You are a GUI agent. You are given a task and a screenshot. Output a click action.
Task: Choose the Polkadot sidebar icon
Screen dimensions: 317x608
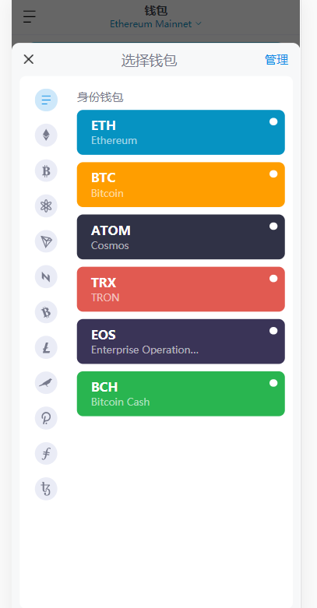[x=46, y=418]
